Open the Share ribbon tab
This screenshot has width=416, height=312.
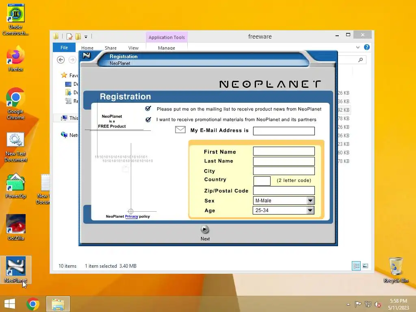click(110, 48)
